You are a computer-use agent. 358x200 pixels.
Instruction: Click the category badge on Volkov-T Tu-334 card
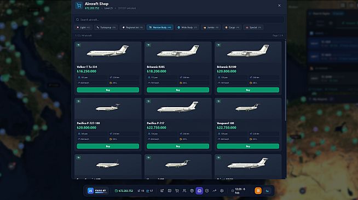click(78, 45)
